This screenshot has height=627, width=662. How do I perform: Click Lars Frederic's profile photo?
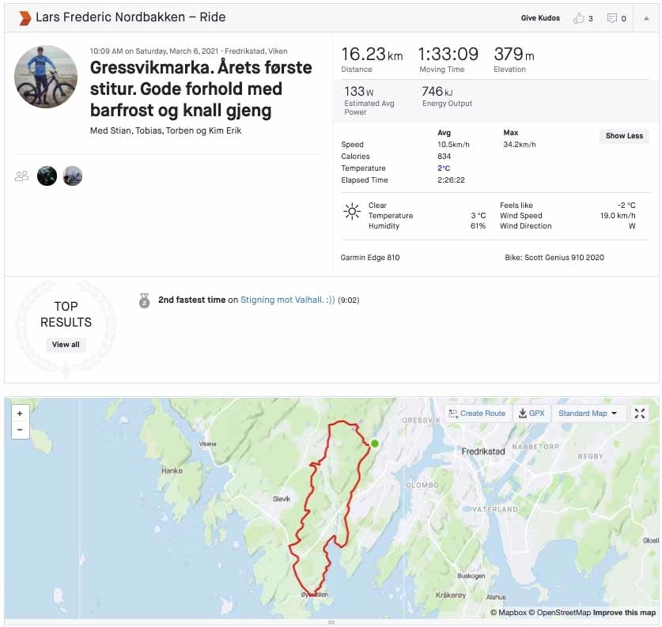click(x=45, y=77)
